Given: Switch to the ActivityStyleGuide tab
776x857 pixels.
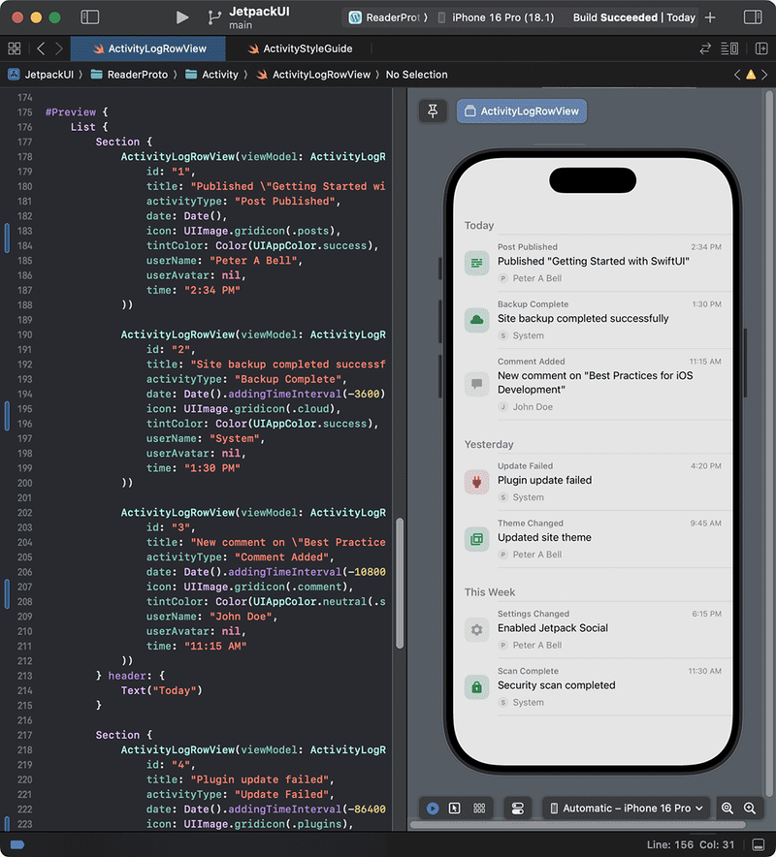Looking at the screenshot, I should tap(300, 48).
